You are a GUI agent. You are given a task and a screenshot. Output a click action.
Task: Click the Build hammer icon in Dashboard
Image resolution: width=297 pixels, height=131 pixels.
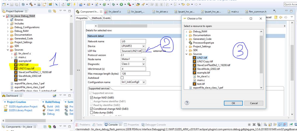(x=44, y=106)
